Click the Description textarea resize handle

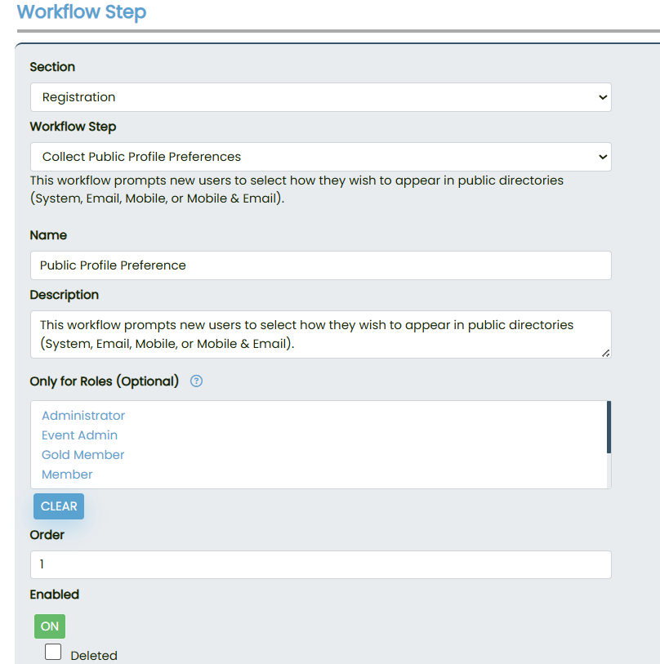coord(605,353)
